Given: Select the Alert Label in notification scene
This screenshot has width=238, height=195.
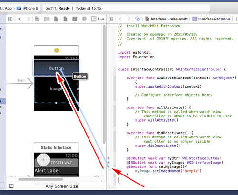Looking at the screenshot, I should coord(47,171).
